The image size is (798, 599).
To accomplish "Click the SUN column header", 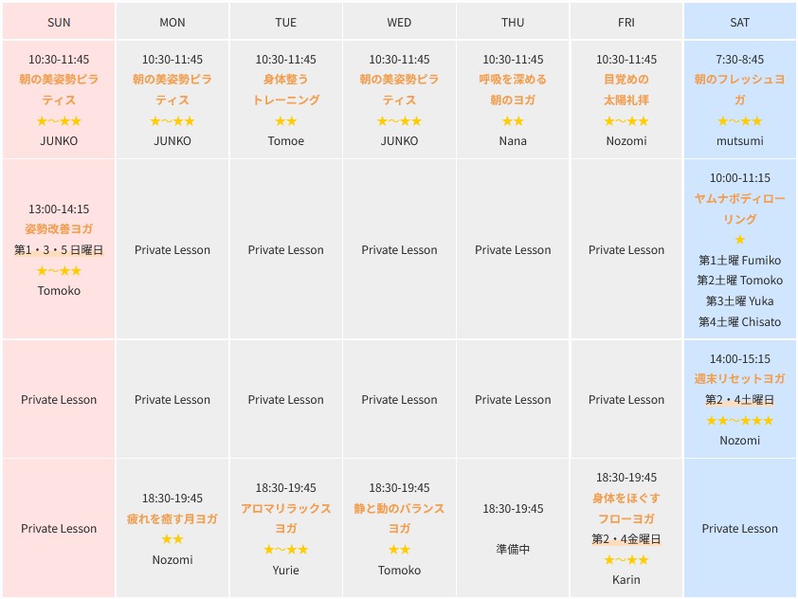I will click(x=59, y=22).
